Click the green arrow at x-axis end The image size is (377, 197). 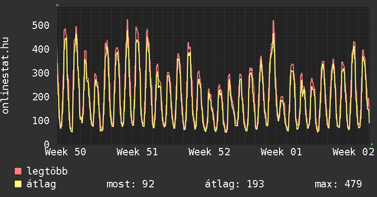click(x=372, y=144)
